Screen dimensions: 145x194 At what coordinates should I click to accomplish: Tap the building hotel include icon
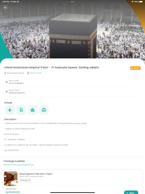point(32,110)
